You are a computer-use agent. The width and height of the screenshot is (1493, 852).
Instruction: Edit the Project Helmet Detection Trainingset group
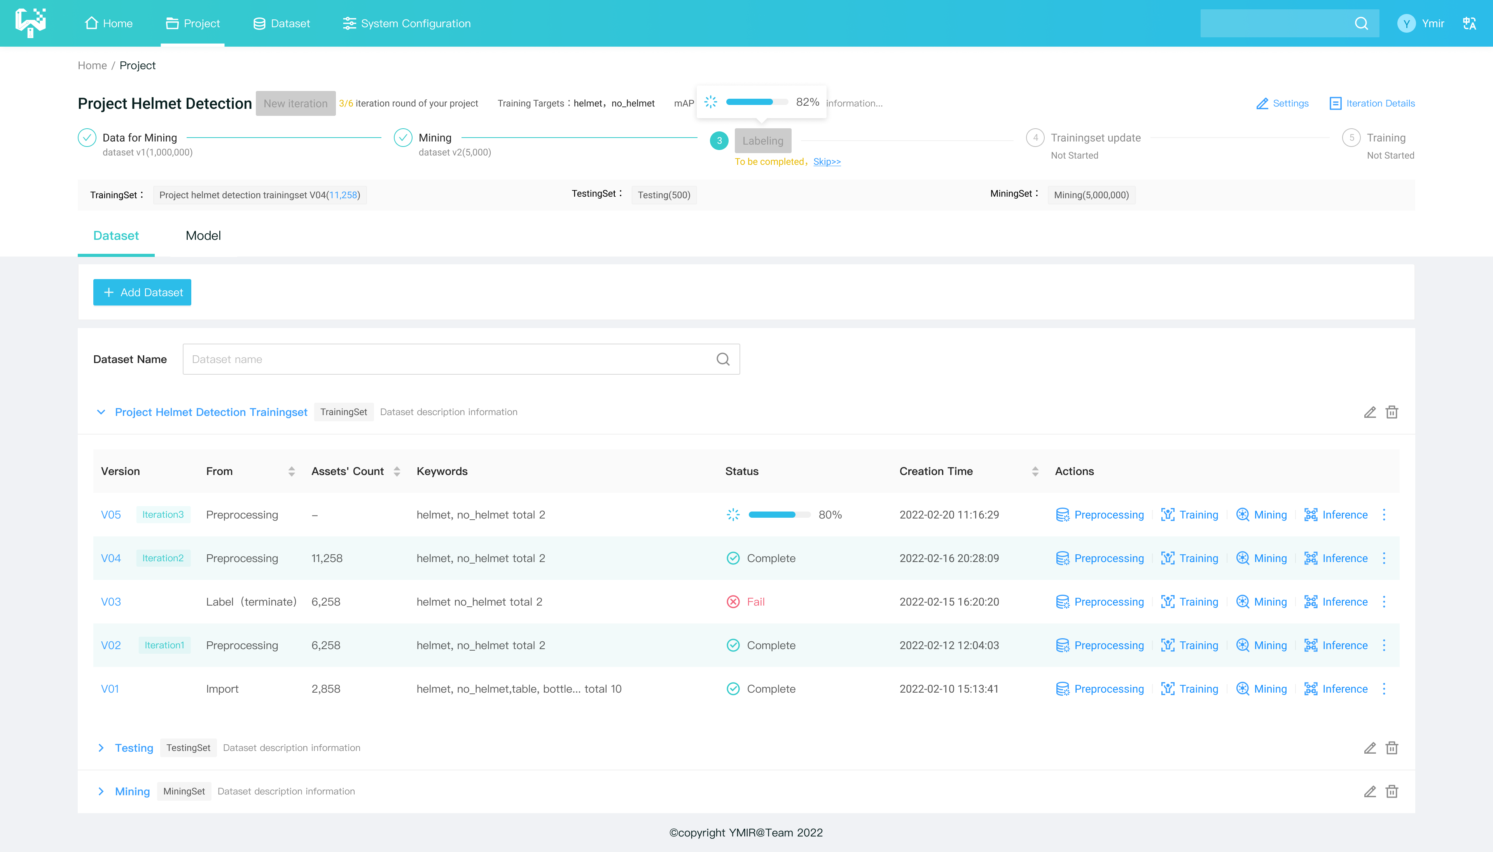point(1369,412)
